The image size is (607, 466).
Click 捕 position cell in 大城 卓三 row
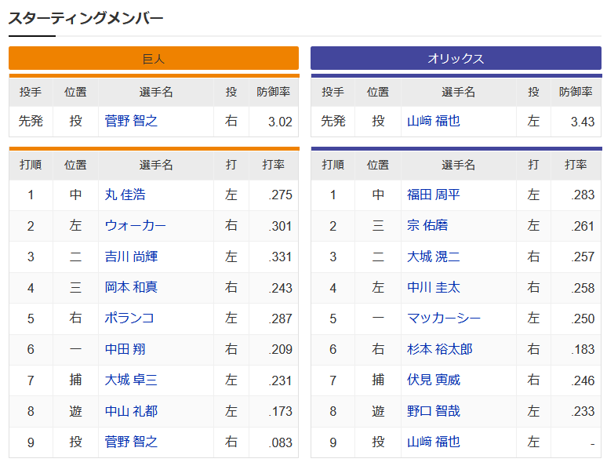(75, 380)
